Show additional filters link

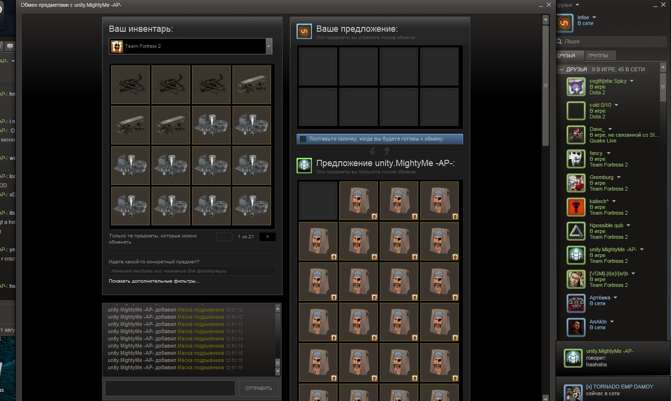pos(154,281)
